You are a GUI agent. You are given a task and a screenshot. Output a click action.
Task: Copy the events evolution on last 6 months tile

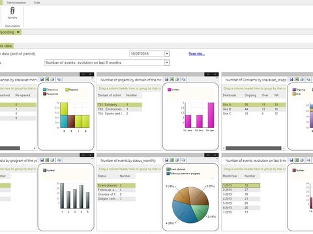308,160
